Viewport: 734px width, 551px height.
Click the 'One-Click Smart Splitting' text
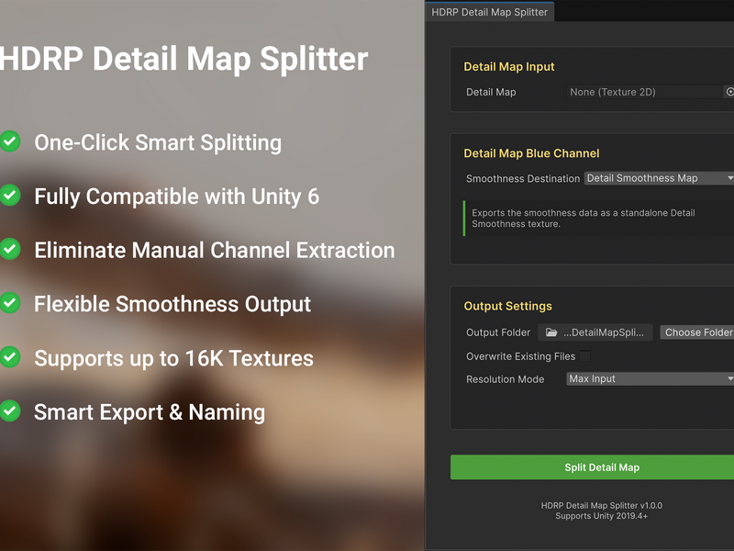click(158, 143)
